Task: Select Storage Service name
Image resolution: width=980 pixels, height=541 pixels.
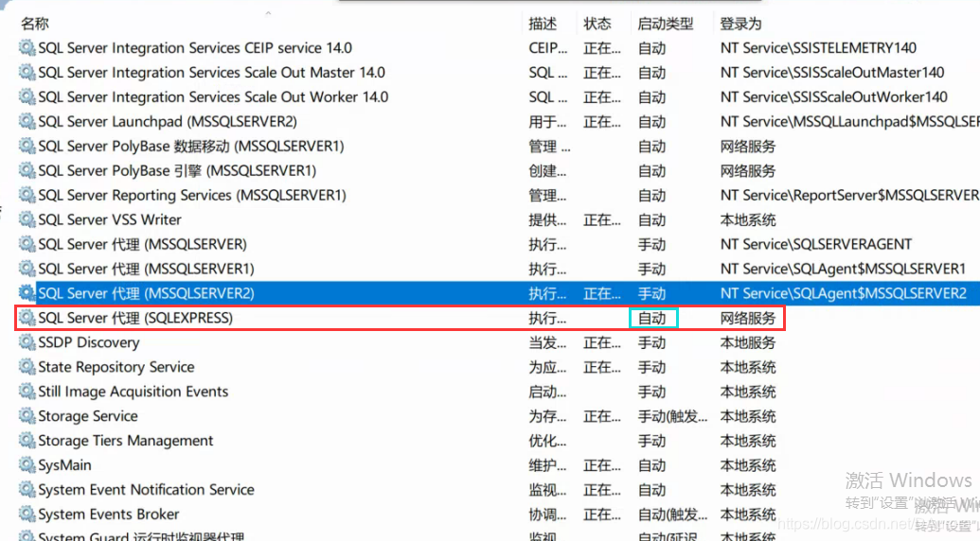Action: 88,415
